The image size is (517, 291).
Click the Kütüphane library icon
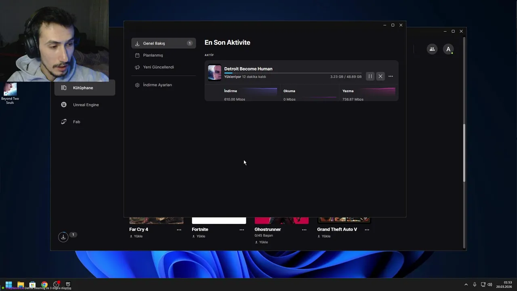click(x=64, y=88)
